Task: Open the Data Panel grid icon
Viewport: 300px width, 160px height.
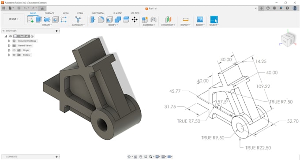Action: (4, 8)
